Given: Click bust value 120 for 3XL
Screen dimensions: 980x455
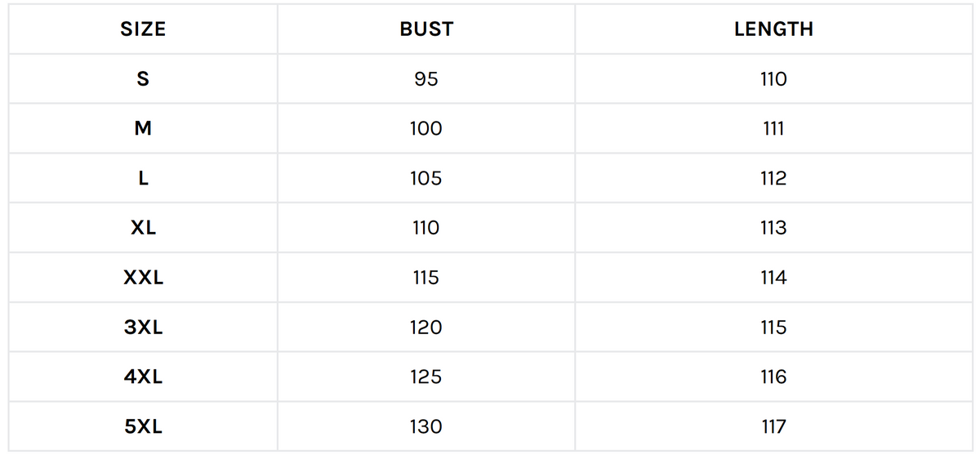Looking at the screenshot, I should click(426, 328).
